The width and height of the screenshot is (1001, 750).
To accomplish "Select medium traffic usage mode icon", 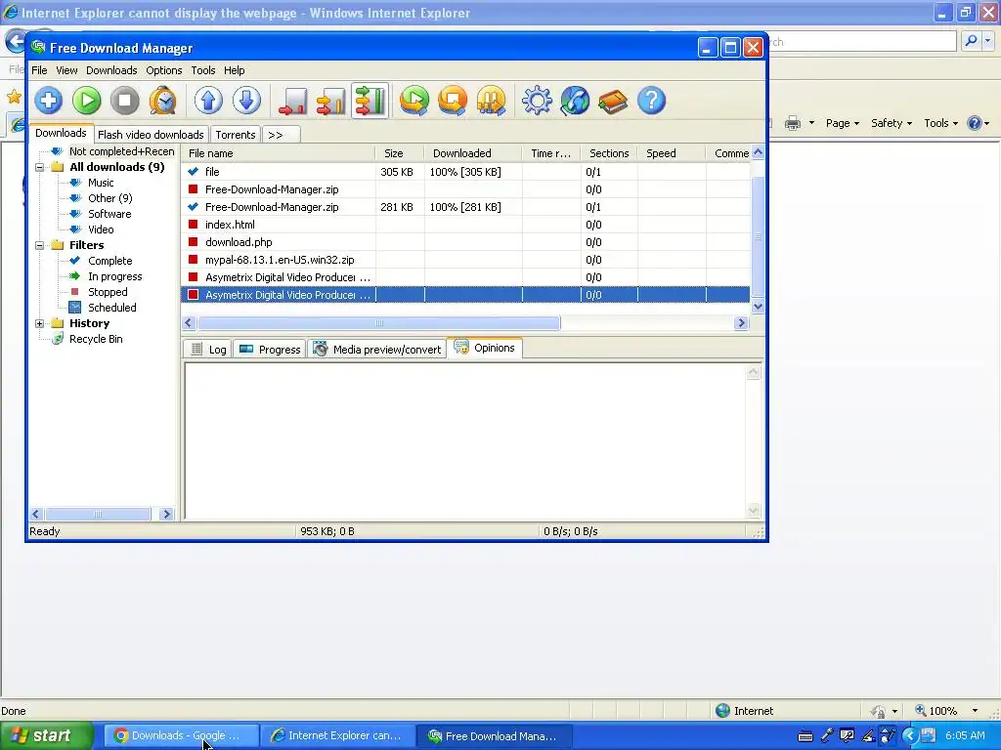I will pos(330,101).
